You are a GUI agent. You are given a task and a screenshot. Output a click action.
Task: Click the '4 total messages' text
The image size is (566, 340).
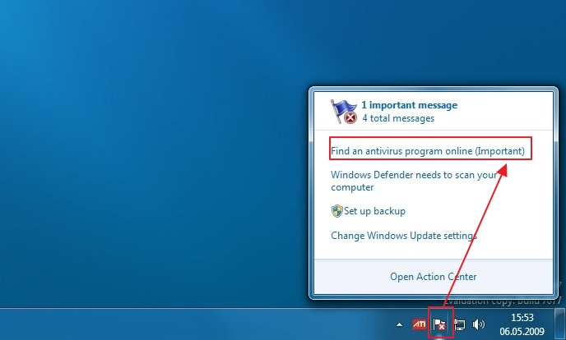pyautogui.click(x=398, y=118)
